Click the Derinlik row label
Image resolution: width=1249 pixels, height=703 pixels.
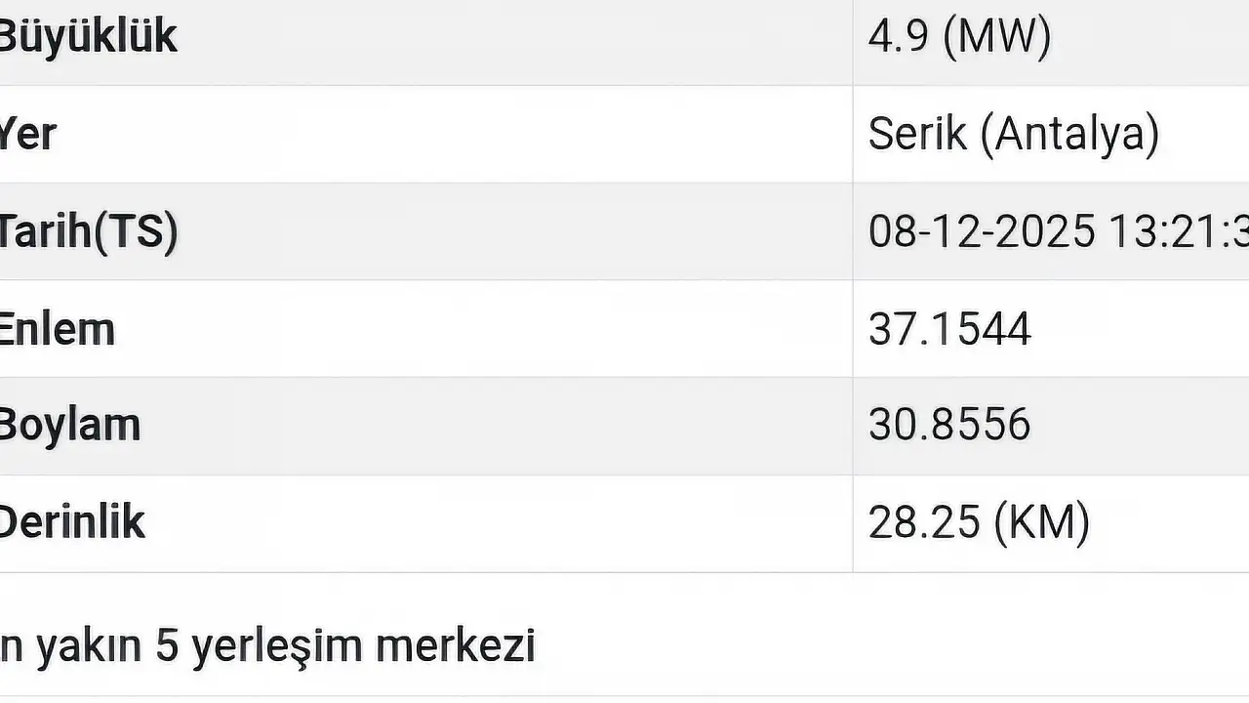click(x=72, y=522)
